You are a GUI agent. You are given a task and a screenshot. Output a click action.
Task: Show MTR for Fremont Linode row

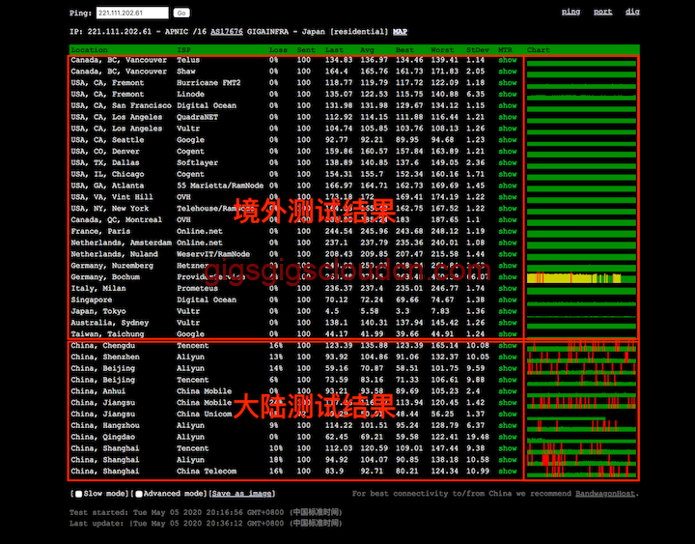coord(507,95)
